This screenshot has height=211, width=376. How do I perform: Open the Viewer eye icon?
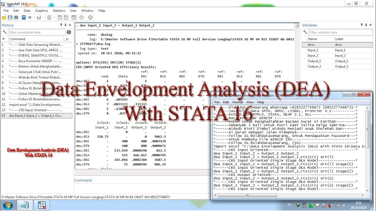(x=30, y=18)
